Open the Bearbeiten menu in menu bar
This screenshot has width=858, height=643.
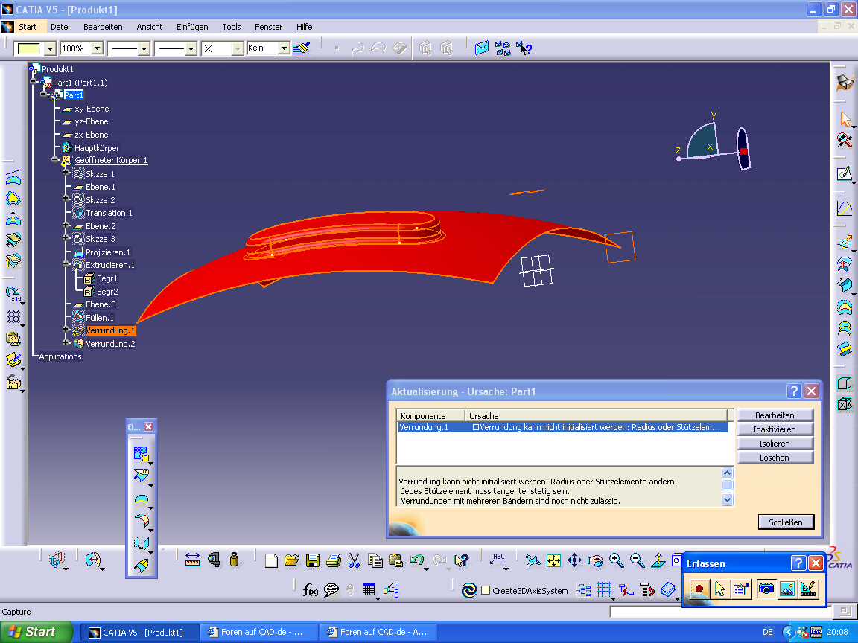point(103,27)
